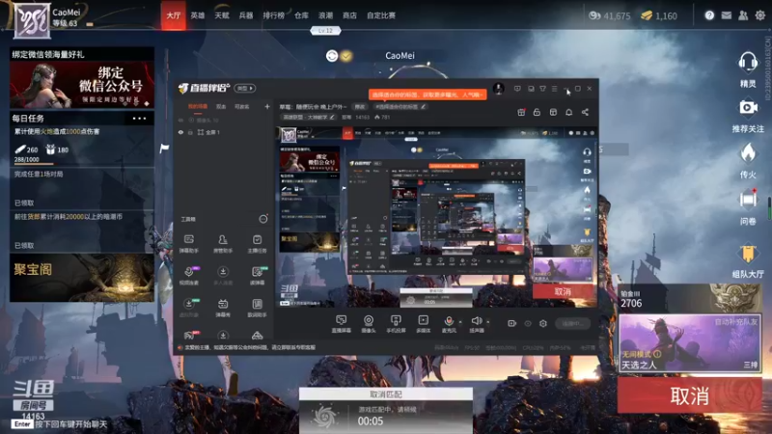Add new scene with plus icon
This screenshot has width=772, height=434.
(267, 106)
